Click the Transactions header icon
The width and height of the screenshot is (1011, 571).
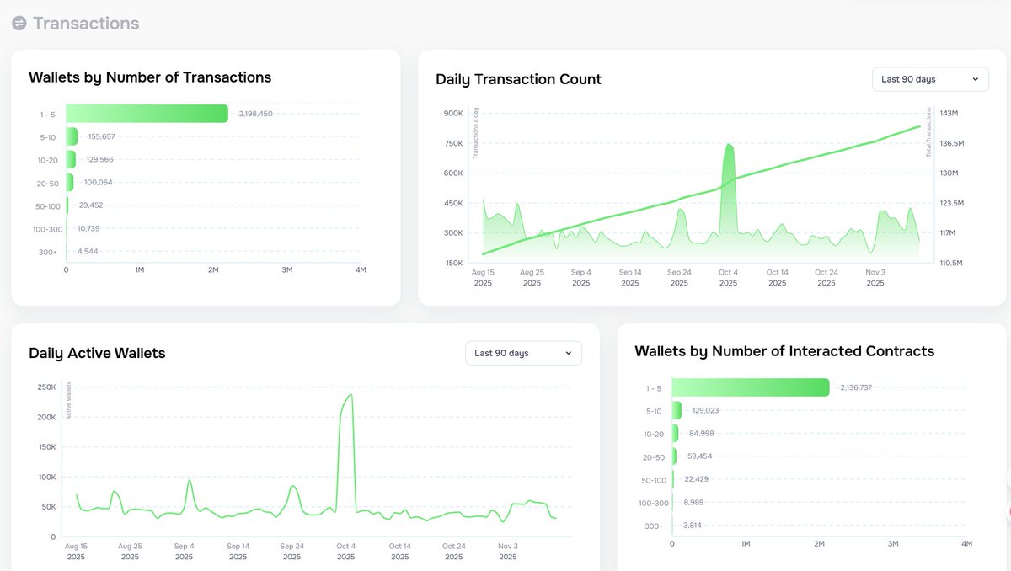tap(19, 23)
